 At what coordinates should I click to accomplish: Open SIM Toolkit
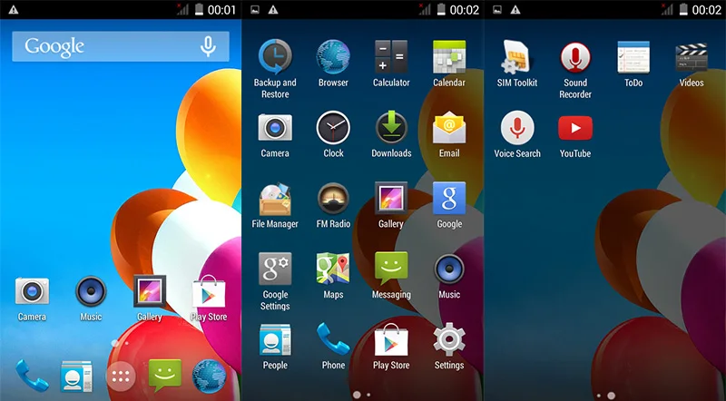pyautogui.click(x=517, y=57)
